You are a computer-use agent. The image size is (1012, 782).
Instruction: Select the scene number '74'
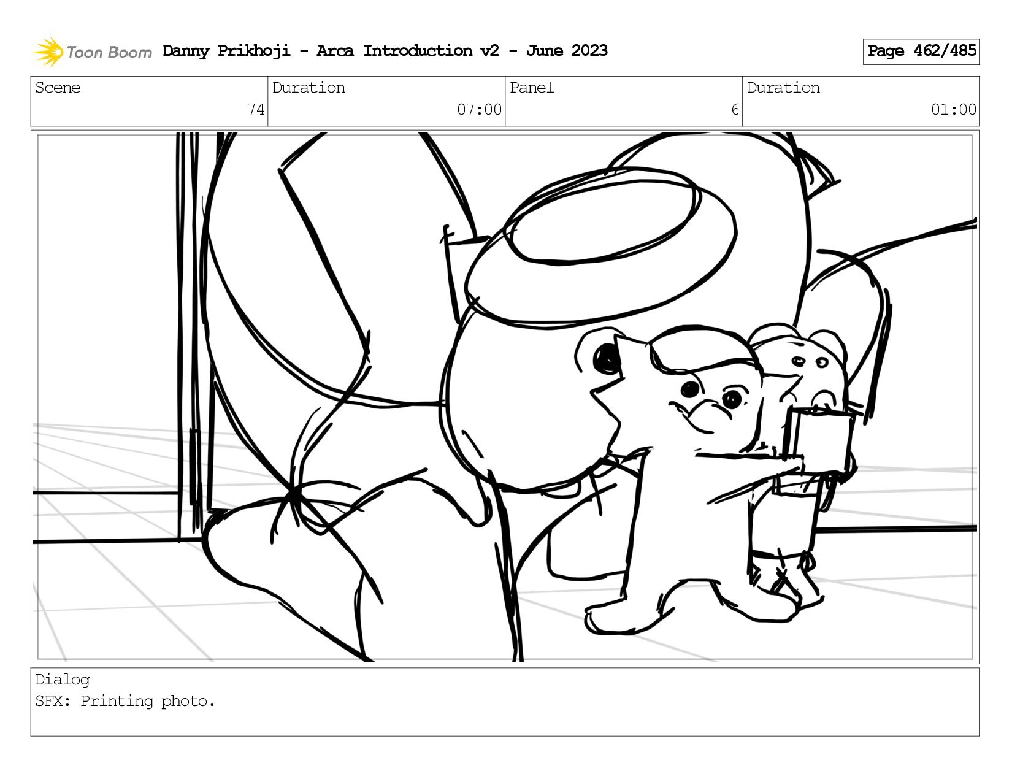256,110
